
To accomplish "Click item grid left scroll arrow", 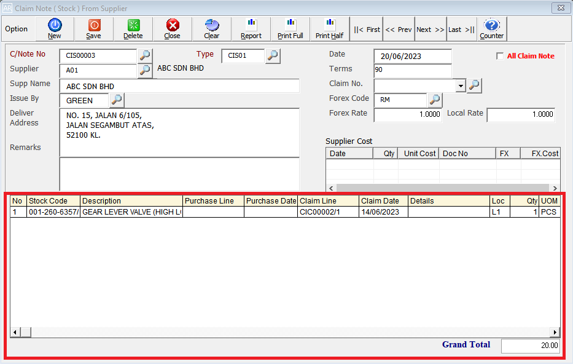I will tap(15, 332).
